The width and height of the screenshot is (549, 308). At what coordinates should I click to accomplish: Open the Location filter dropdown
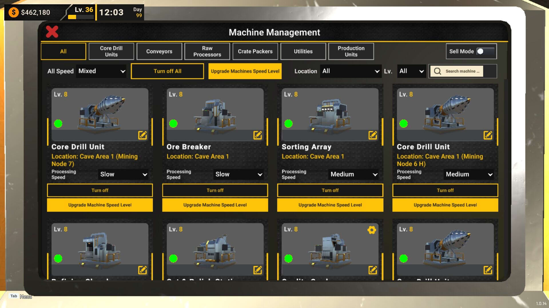coord(351,71)
